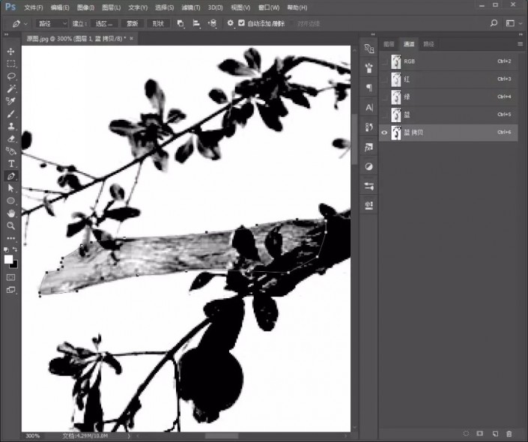This screenshot has width=528, height=442.
Task: Pick the Magic Wand tool
Action: 11,88
